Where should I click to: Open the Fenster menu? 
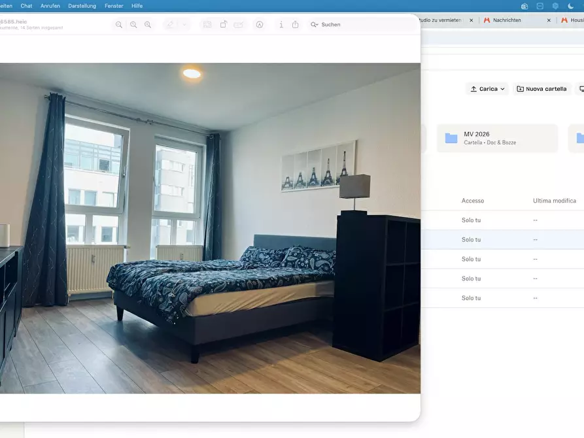[114, 6]
